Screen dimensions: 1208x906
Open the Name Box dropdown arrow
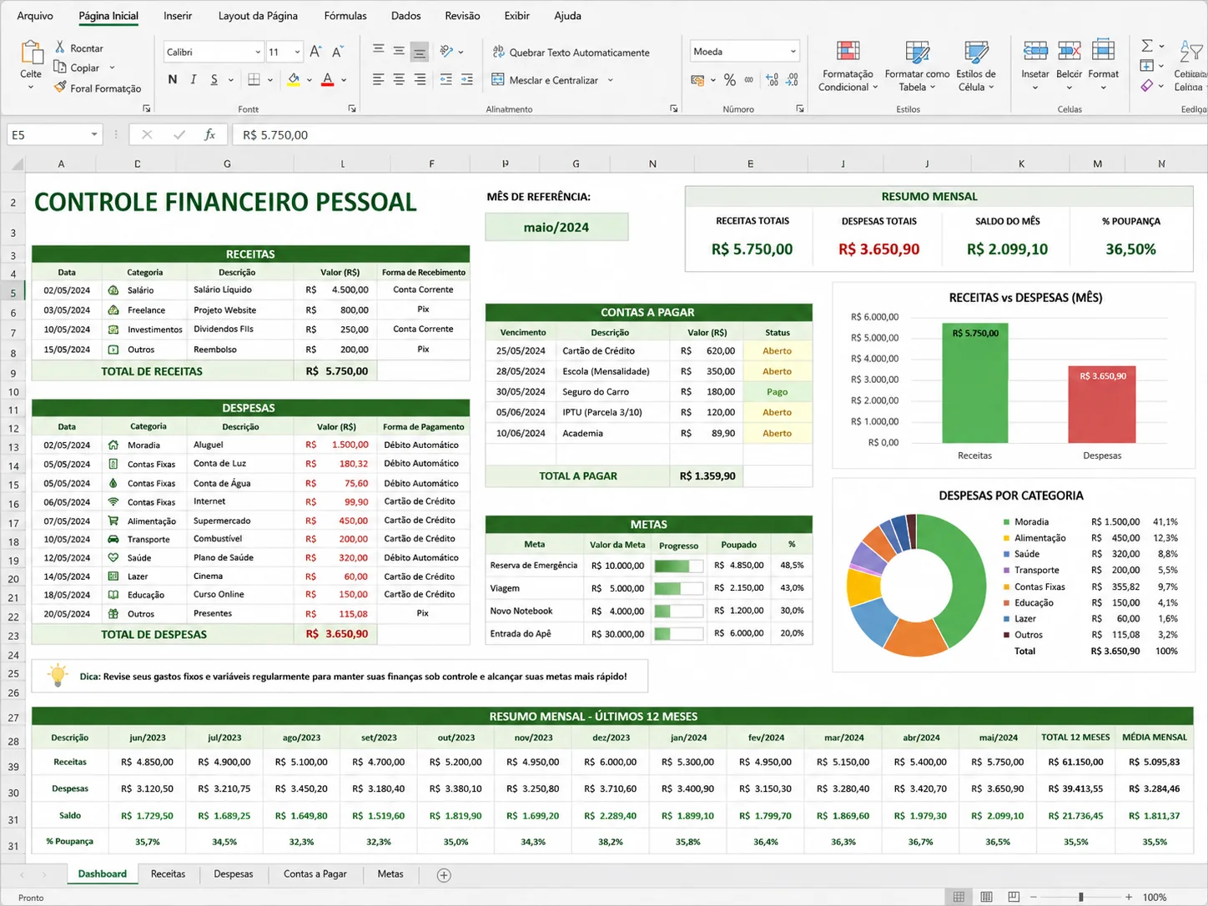coord(94,134)
